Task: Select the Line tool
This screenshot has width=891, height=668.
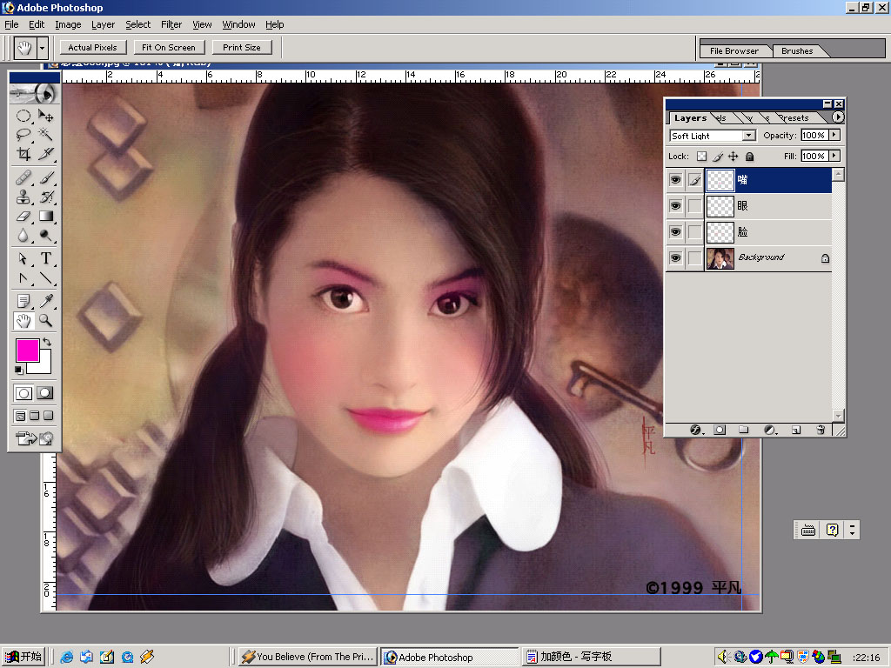Action: 46,277
